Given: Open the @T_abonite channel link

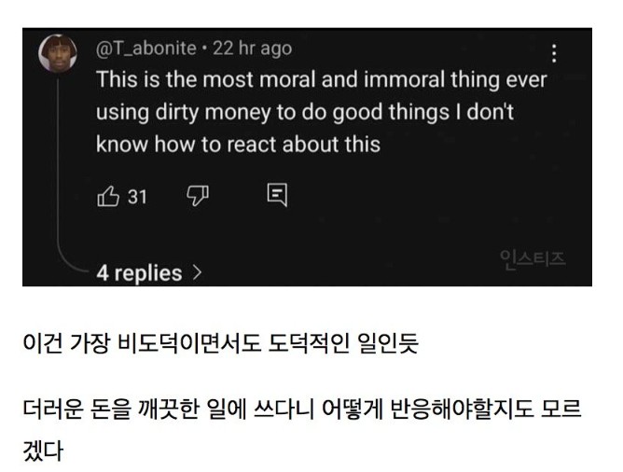Looking at the screenshot, I should pyautogui.click(x=147, y=49).
